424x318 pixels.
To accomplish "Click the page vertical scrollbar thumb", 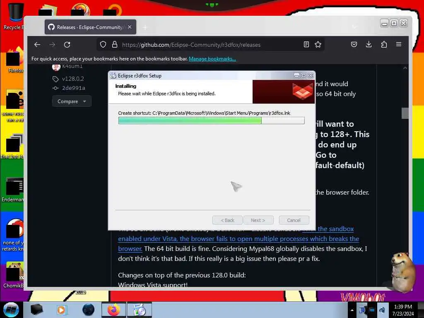I will [405, 113].
